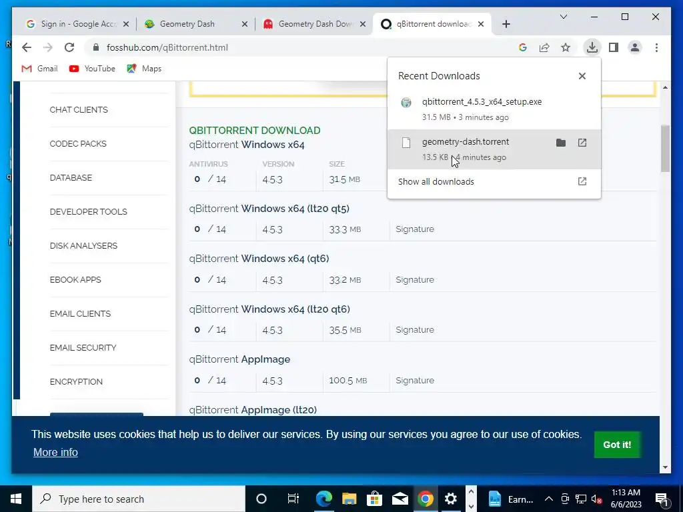Click the Google icon in address bar
Screen dimensions: 683x512
click(x=523, y=47)
